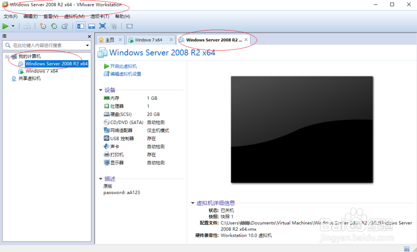Revert to snapshot using green-arrow clock icon

pos(54,26)
